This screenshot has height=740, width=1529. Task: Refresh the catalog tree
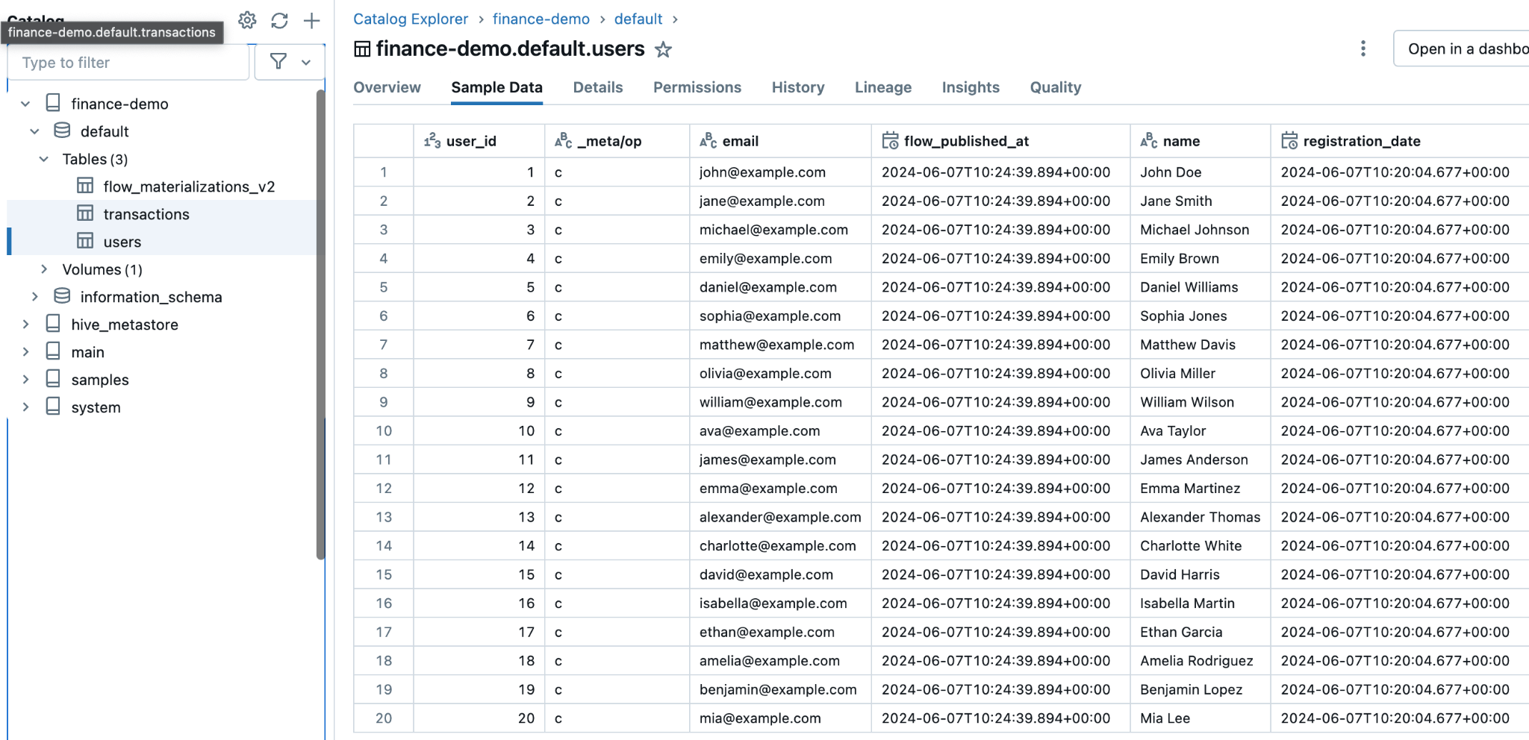279,20
